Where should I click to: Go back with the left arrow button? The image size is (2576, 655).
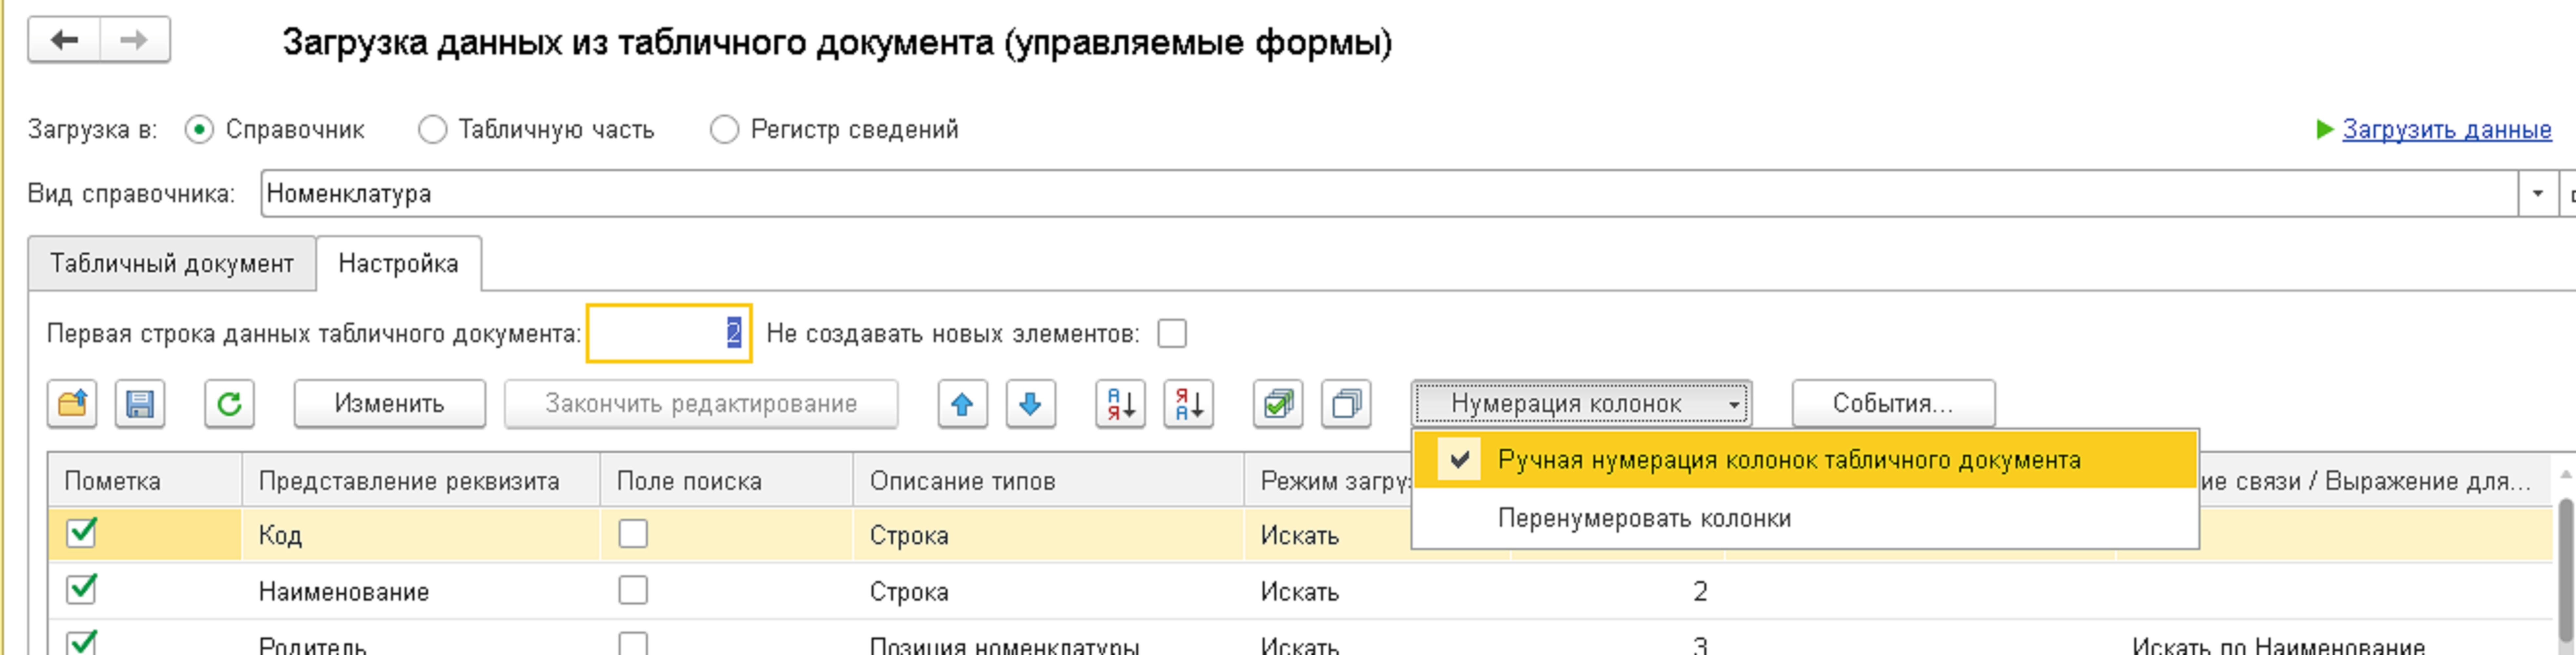(x=64, y=40)
